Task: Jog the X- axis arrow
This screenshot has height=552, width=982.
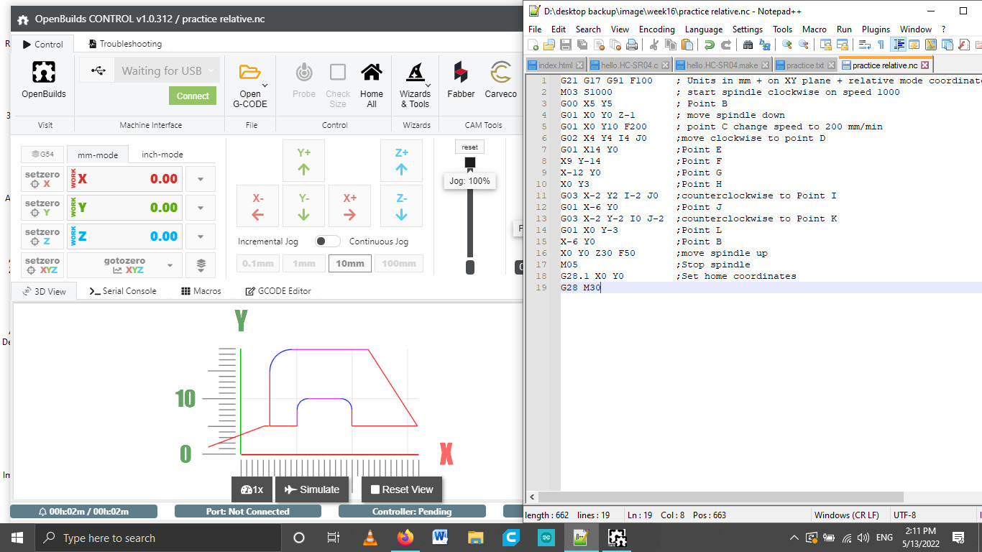Action: click(258, 206)
